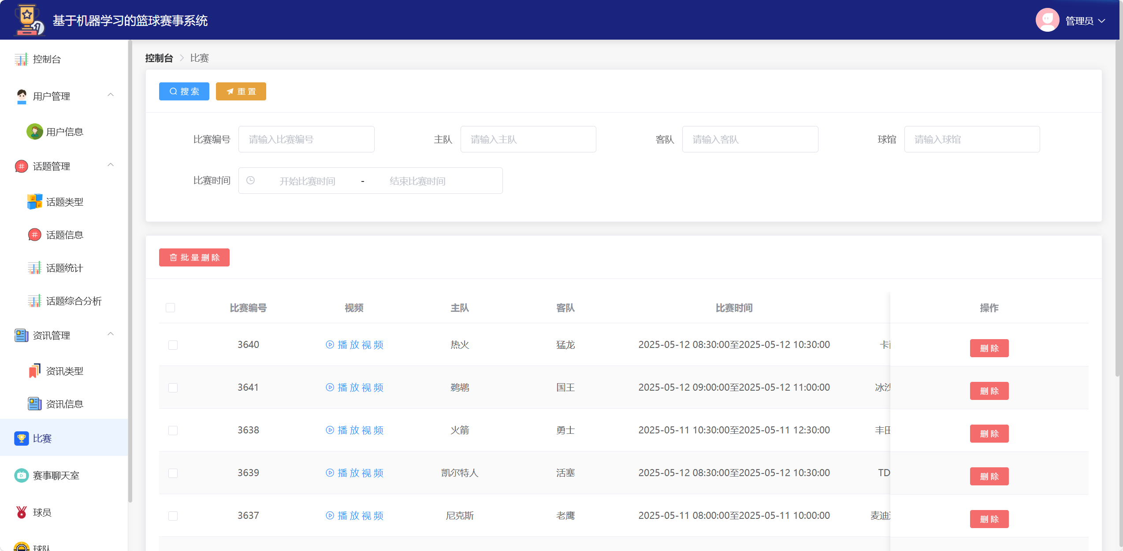Focus the 球馆 input field

[x=972, y=139]
